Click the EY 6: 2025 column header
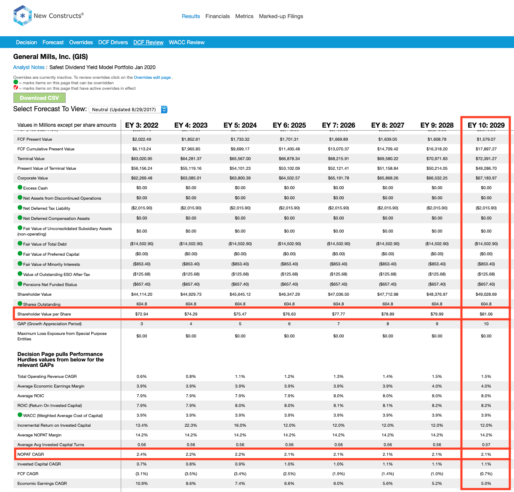Screen dimensions: 514x492 pos(289,125)
